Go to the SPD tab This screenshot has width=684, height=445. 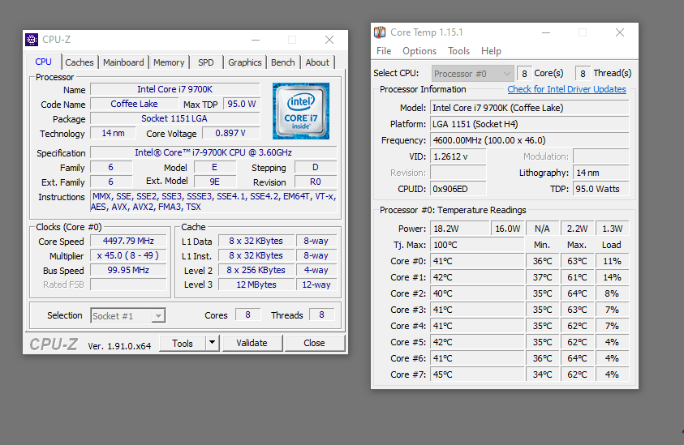click(x=206, y=62)
